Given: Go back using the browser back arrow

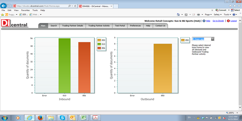Looking at the screenshot, I should (x=4, y=6).
